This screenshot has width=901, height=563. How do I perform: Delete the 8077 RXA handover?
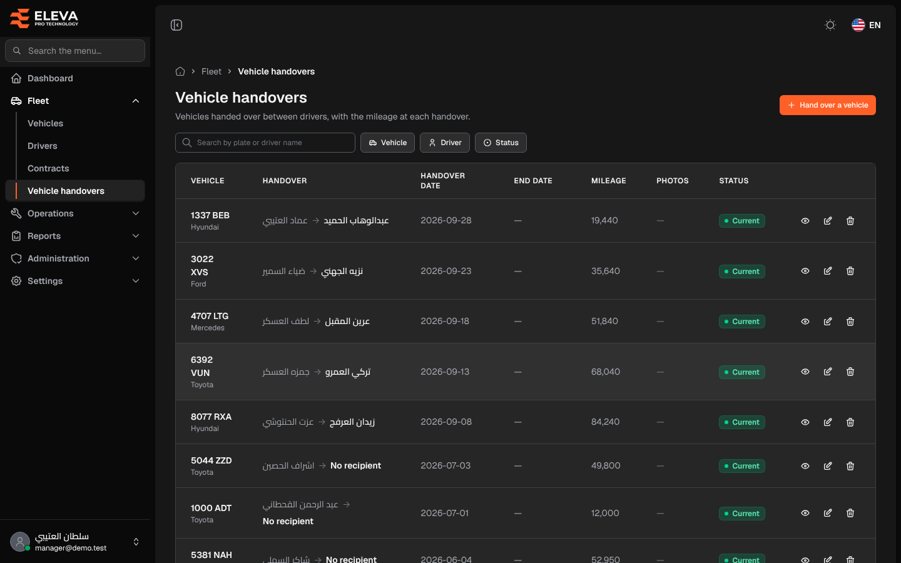850,422
